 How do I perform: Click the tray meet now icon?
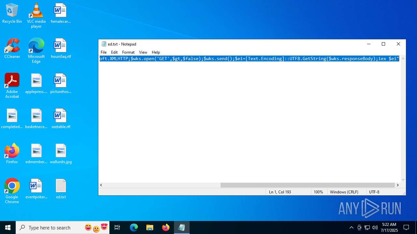(359, 227)
